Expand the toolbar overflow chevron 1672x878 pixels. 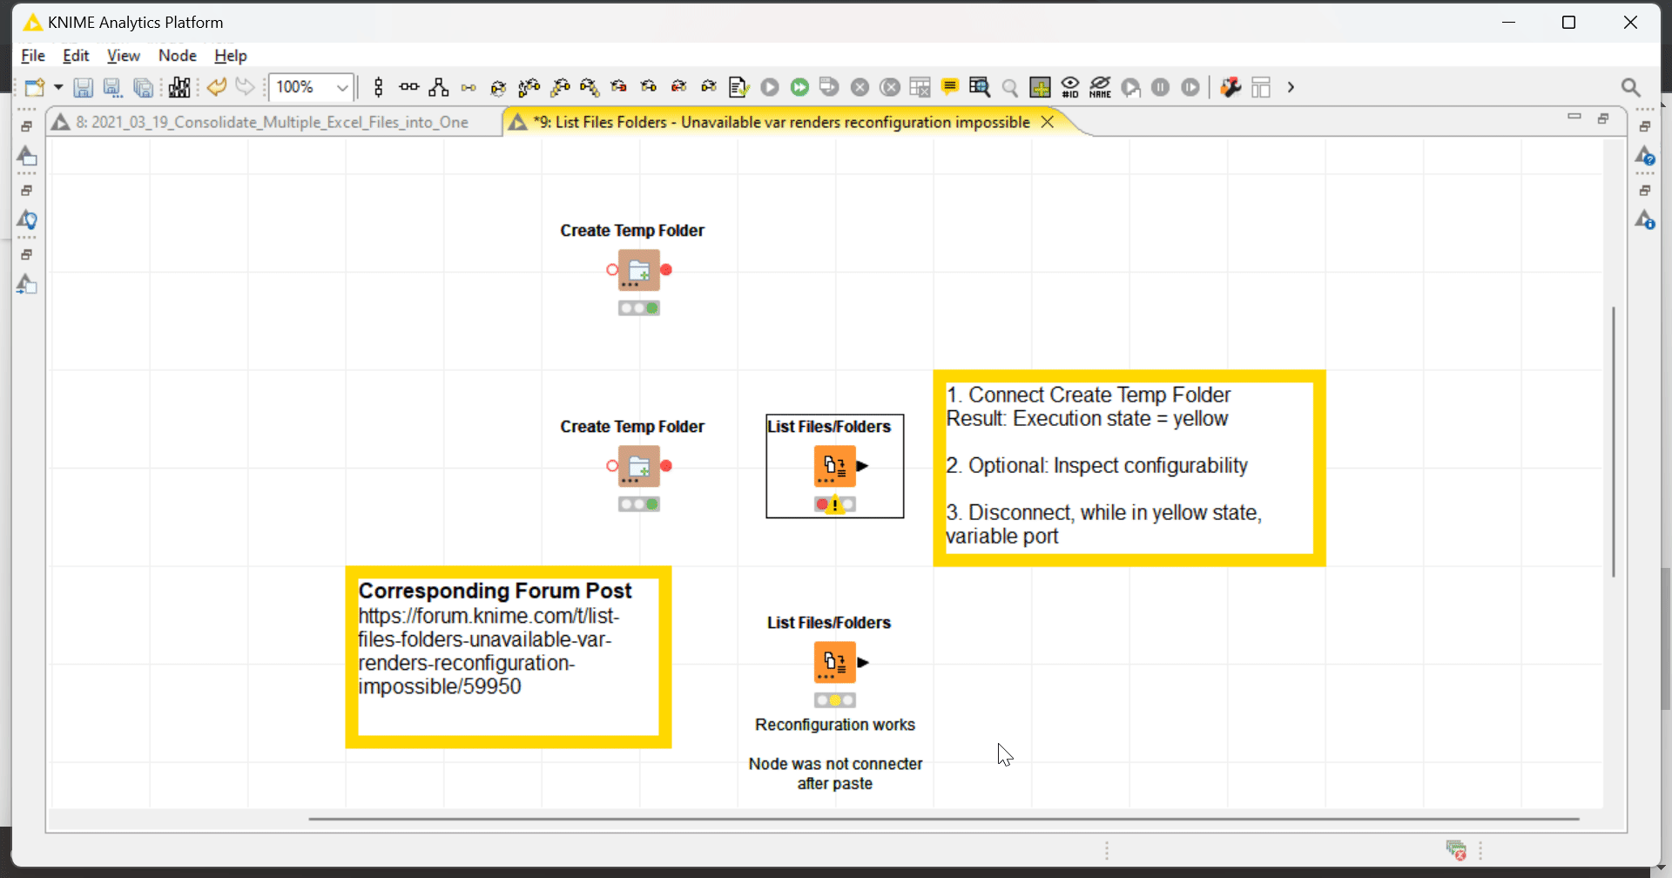click(1291, 87)
